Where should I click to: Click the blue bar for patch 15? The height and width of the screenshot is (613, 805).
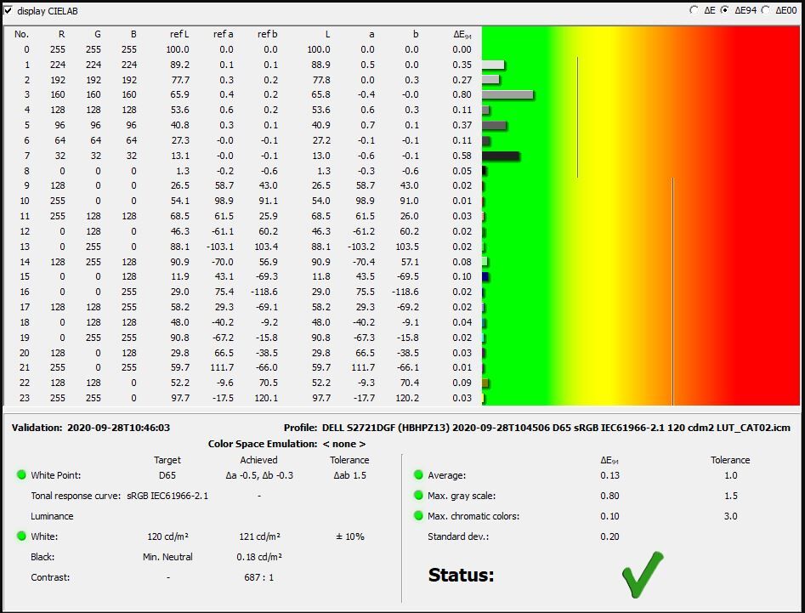click(485, 276)
